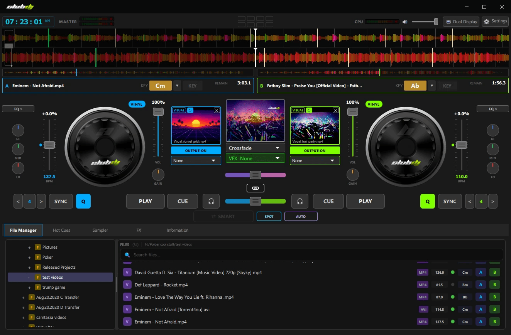The image size is (511, 335).
Task: Load Love The Way You Lie to deck A
Action: (481, 297)
